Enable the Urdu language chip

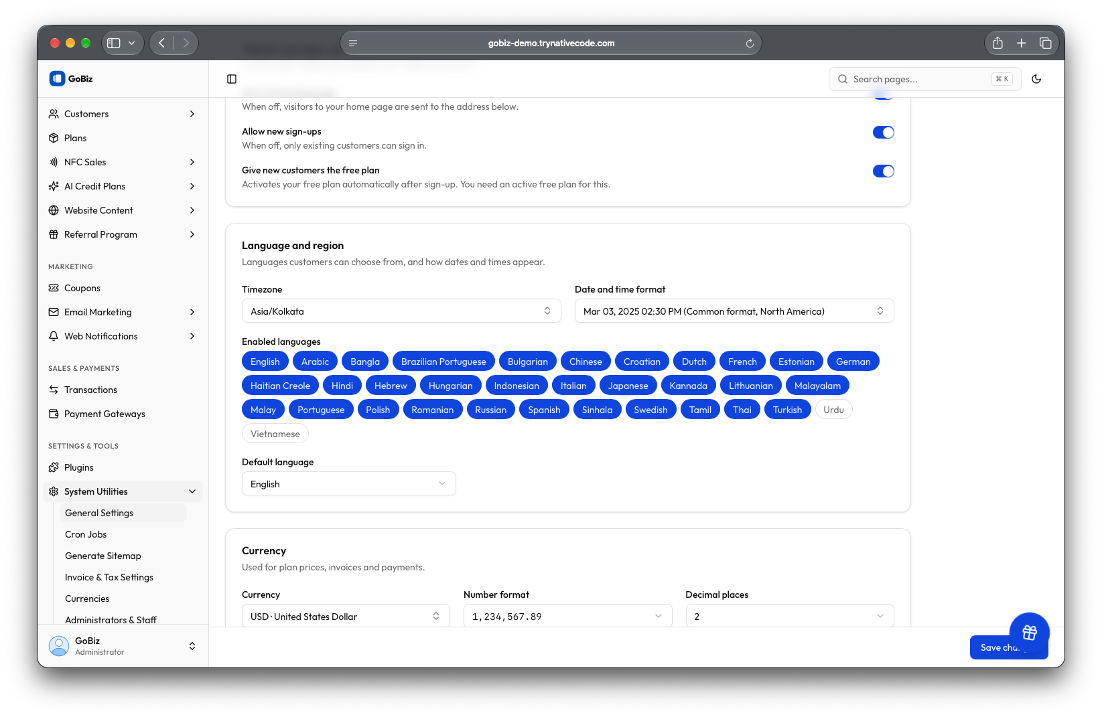(x=833, y=410)
